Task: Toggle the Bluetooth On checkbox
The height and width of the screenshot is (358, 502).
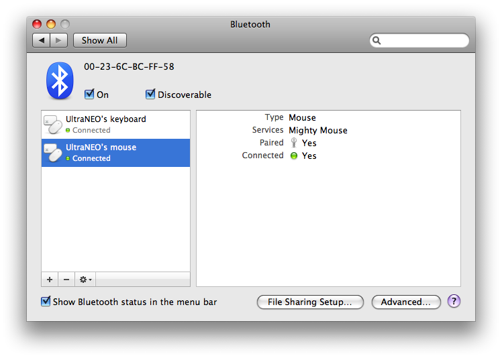Action: click(89, 94)
